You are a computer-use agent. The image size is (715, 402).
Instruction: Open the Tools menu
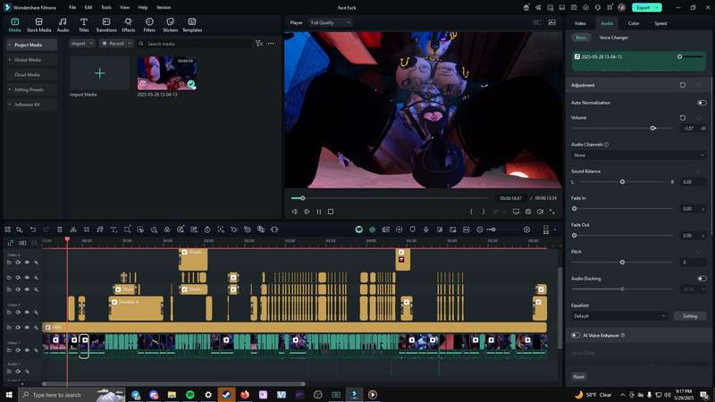[x=105, y=8]
